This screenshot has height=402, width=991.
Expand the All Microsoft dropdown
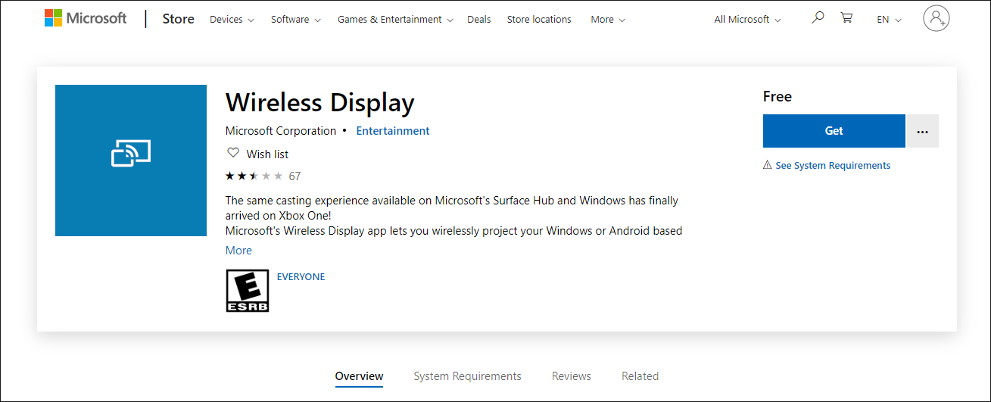coord(748,20)
